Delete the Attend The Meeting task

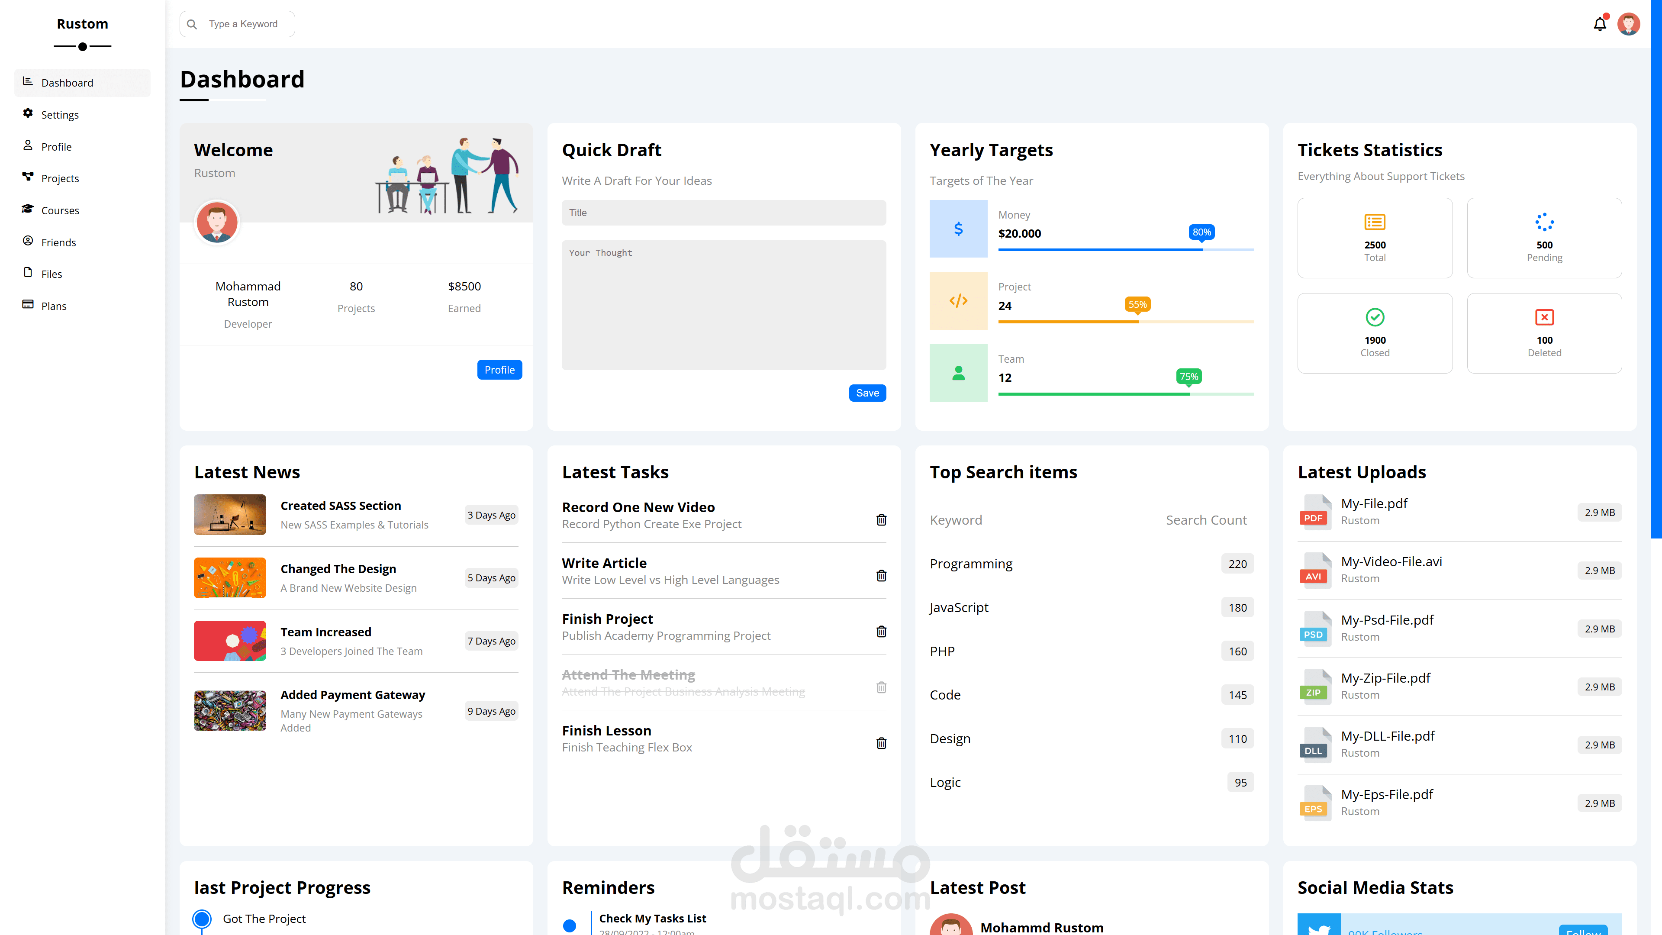881,687
